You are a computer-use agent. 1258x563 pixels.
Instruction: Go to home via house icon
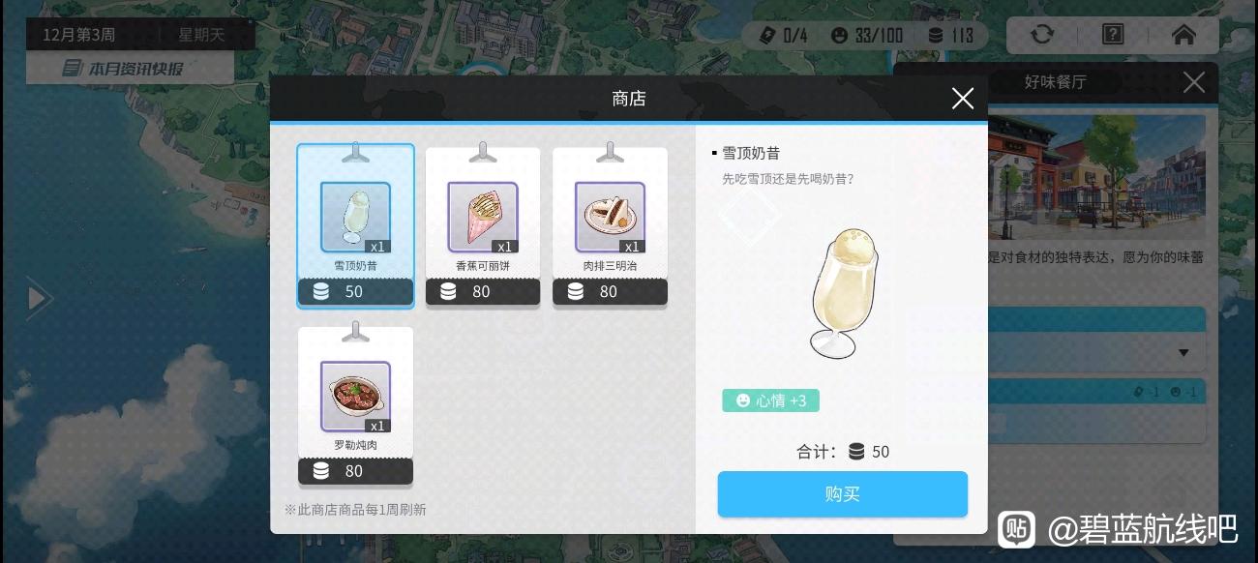1183,35
